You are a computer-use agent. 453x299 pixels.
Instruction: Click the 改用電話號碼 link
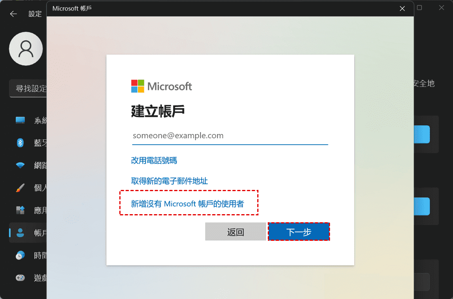[x=154, y=160]
